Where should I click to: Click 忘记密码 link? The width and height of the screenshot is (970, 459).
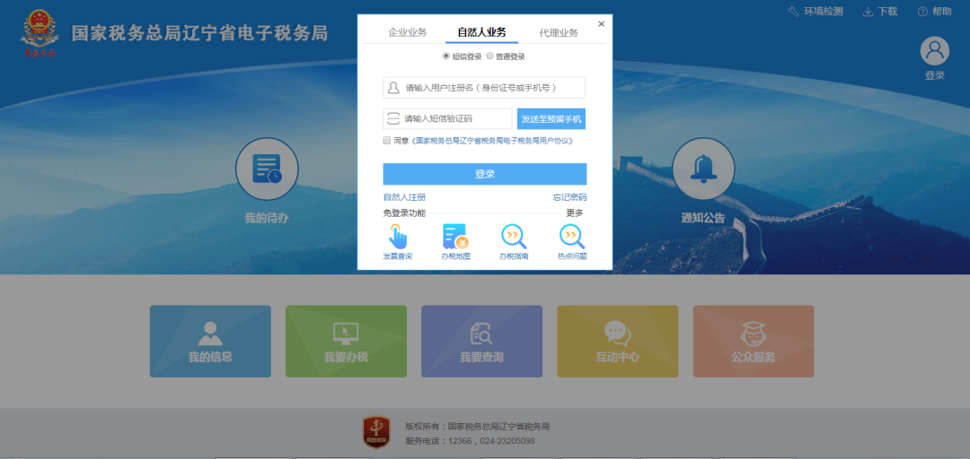(569, 197)
